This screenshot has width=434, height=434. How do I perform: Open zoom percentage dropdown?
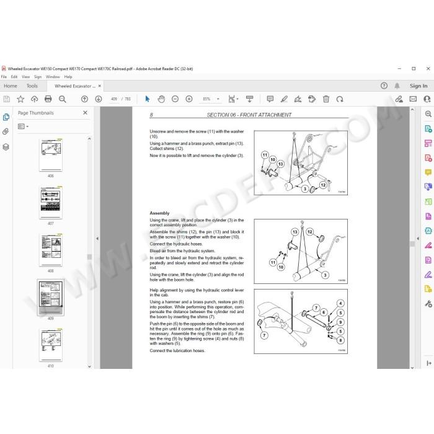(x=218, y=99)
